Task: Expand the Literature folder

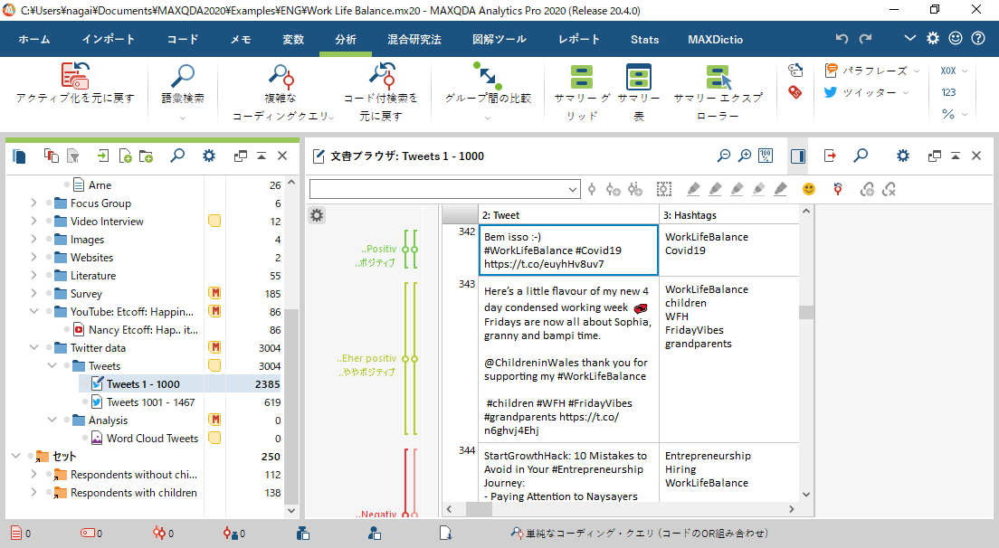Action: pyautogui.click(x=33, y=276)
